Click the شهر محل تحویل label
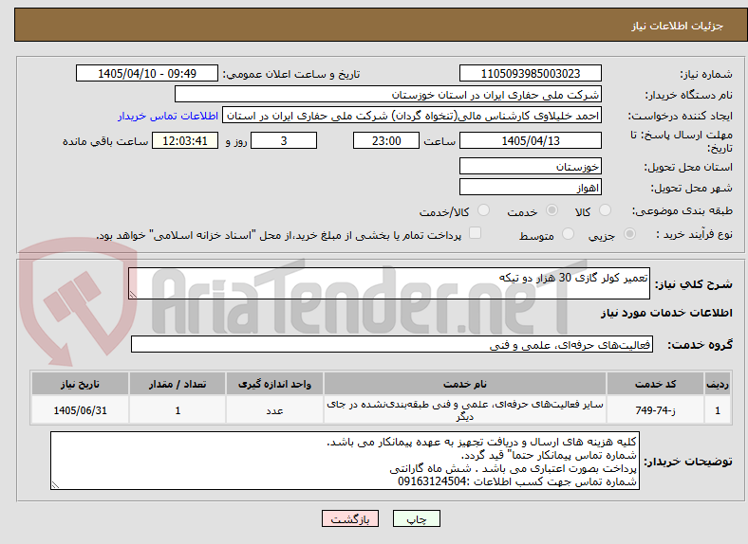Image resolution: width=748 pixels, height=544 pixels. pyautogui.click(x=691, y=188)
